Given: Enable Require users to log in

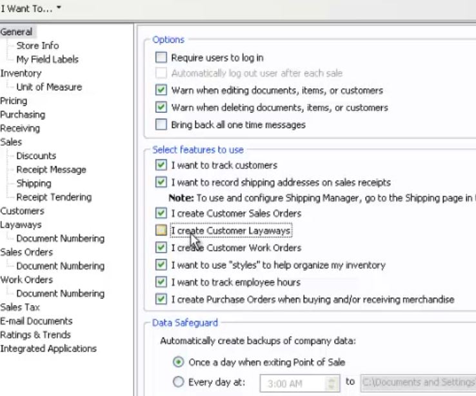Looking at the screenshot, I should point(161,57).
